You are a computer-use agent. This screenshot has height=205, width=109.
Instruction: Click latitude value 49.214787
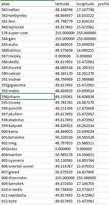pos(65,166)
